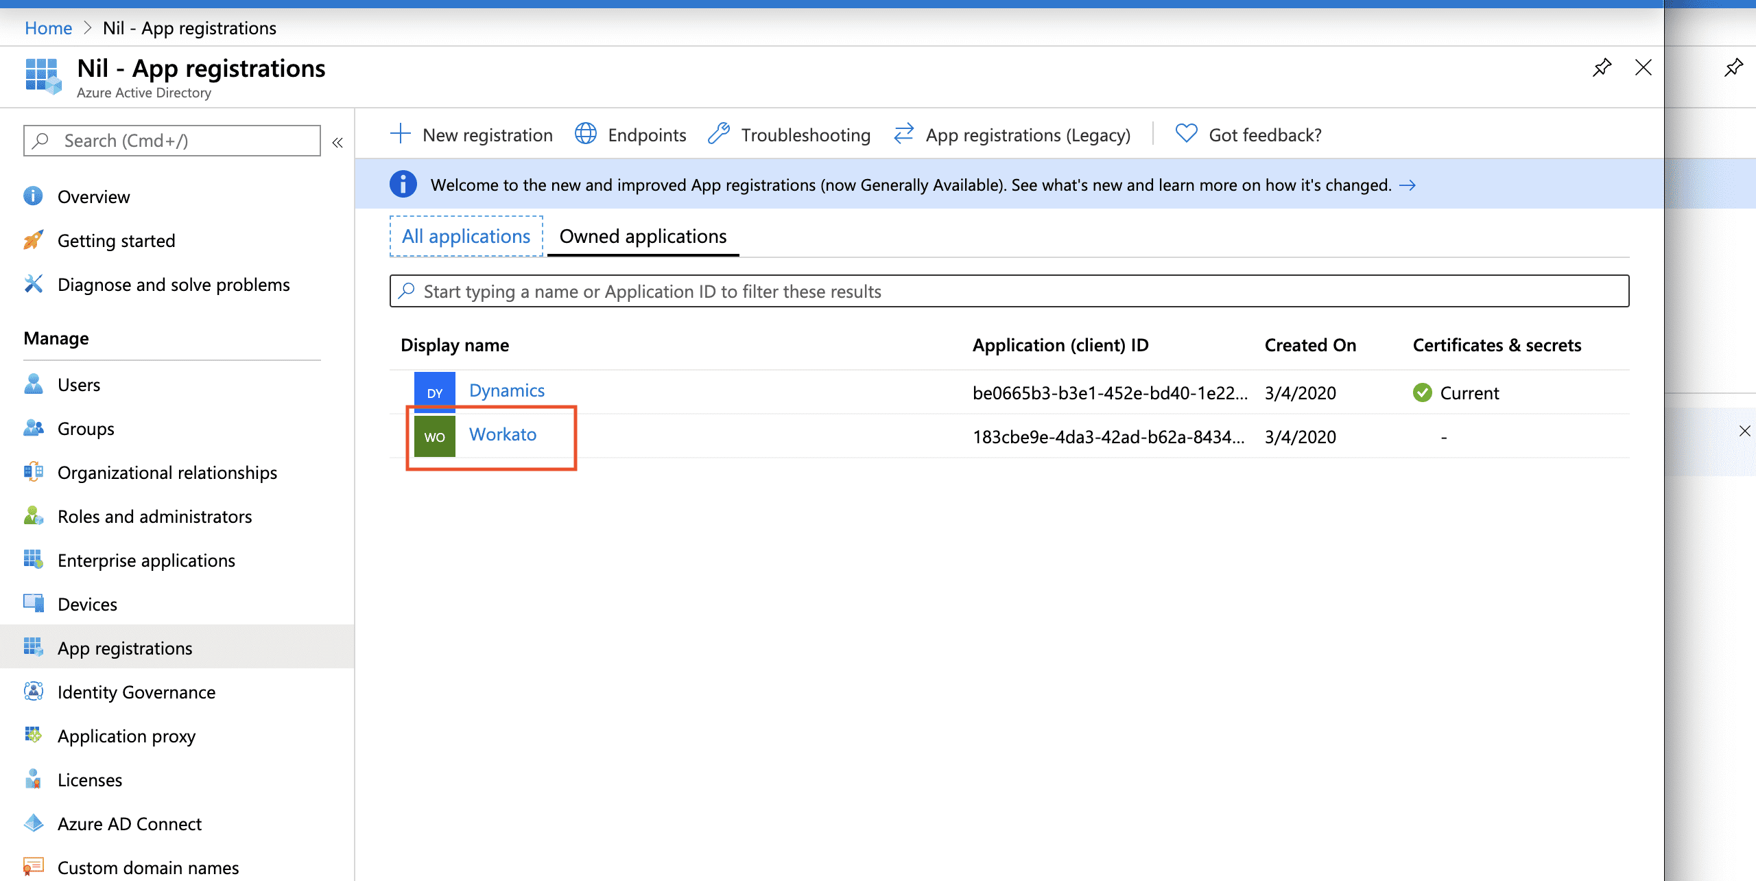Viewport: 1756px width, 881px height.
Task: Pin the App registrations blade
Action: point(1602,68)
